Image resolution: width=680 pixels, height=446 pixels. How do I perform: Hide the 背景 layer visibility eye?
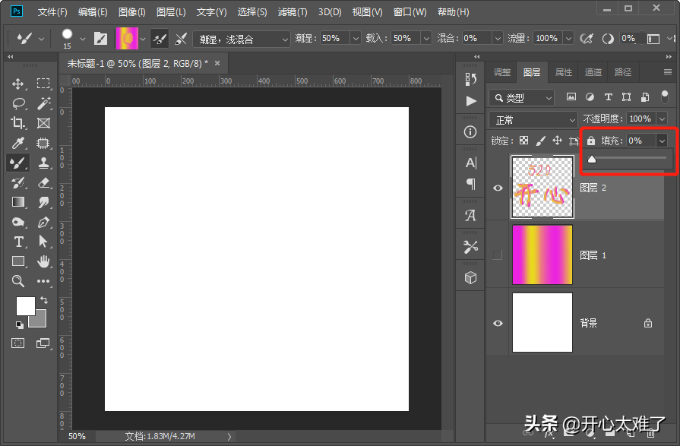click(498, 323)
